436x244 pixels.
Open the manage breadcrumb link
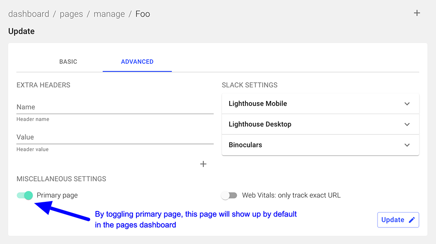point(109,14)
